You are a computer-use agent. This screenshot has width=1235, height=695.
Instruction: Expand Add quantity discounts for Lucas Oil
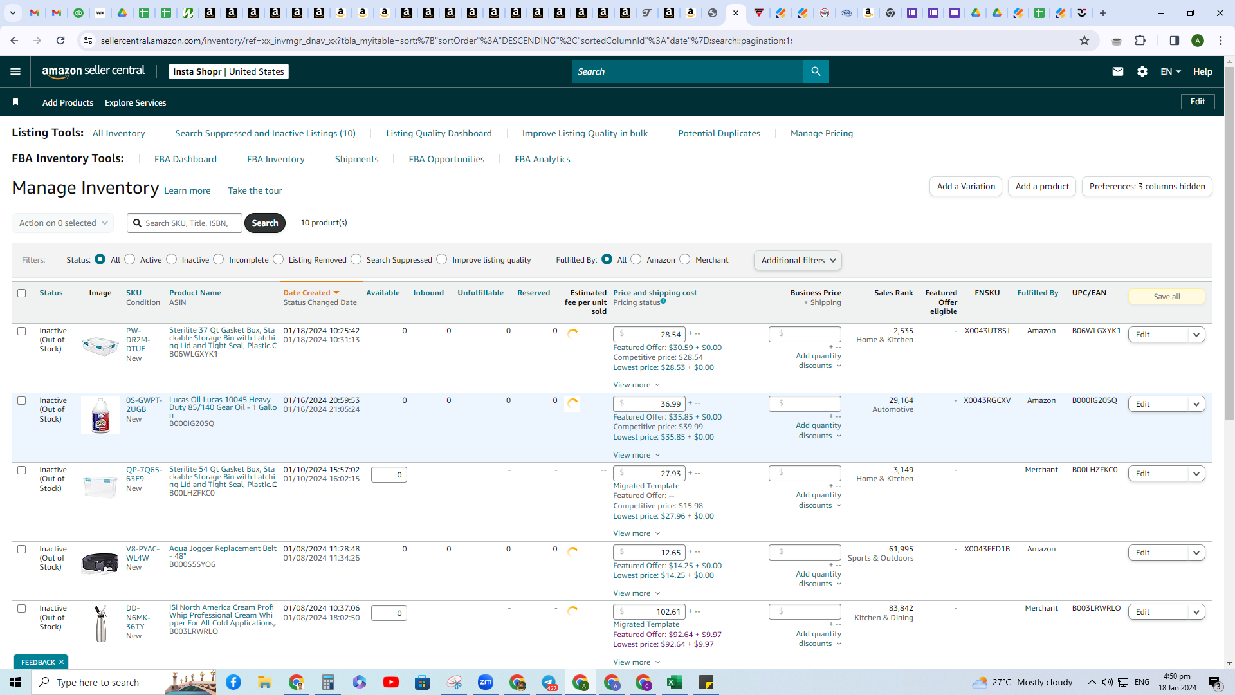(818, 431)
